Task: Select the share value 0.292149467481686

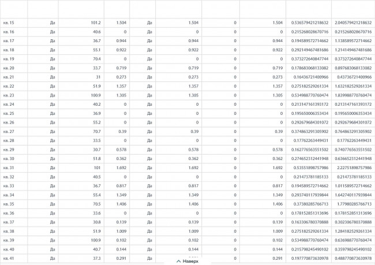Action: pyautogui.click(x=310, y=50)
